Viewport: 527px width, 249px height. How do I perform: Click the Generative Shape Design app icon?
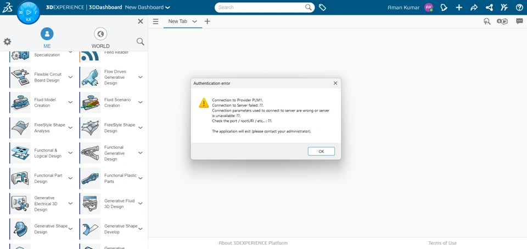[x=20, y=229]
